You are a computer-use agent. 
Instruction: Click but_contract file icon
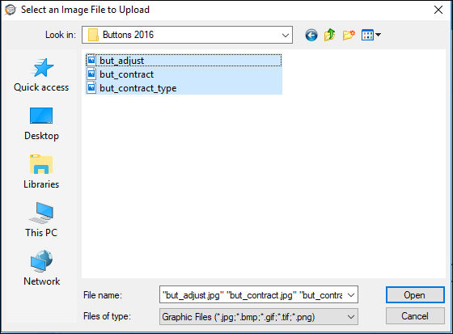(x=91, y=74)
